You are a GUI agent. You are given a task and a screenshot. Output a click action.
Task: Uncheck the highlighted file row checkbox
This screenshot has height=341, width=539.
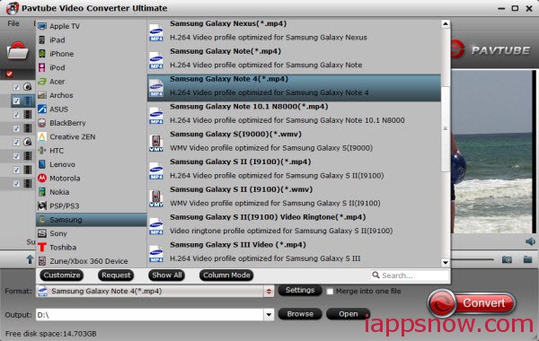16,101
